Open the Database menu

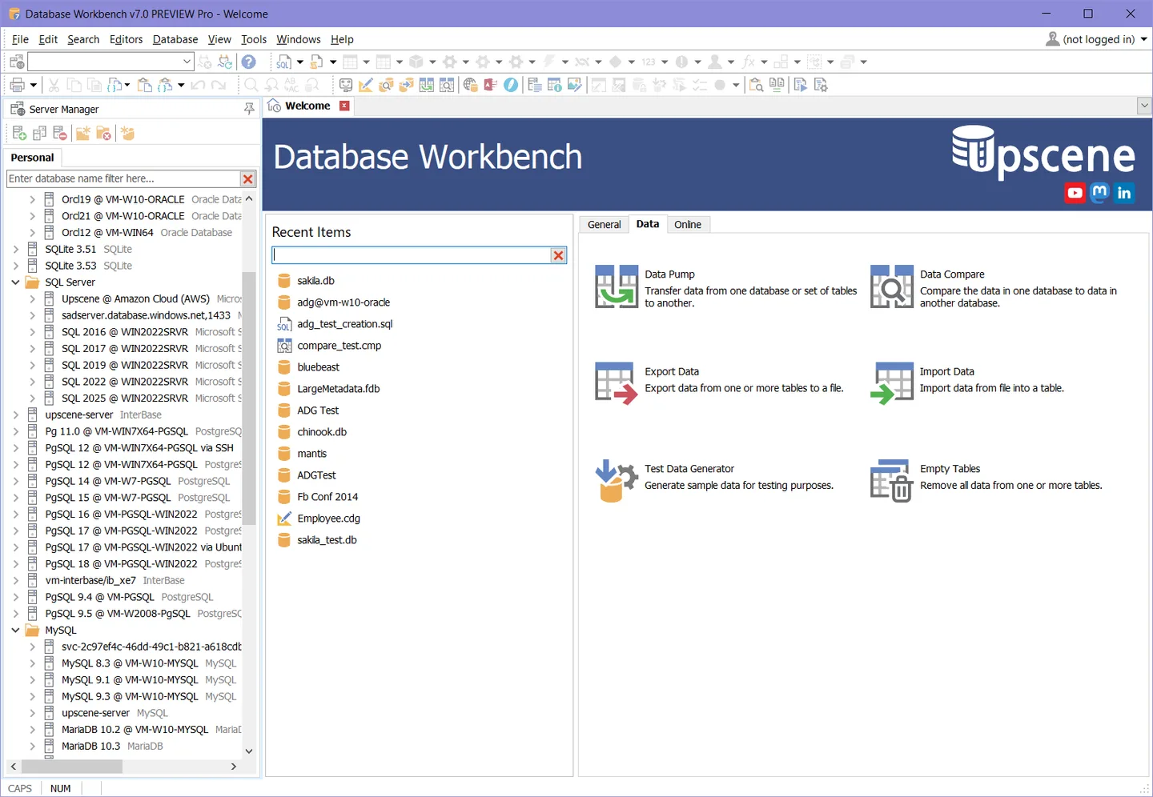tap(175, 39)
